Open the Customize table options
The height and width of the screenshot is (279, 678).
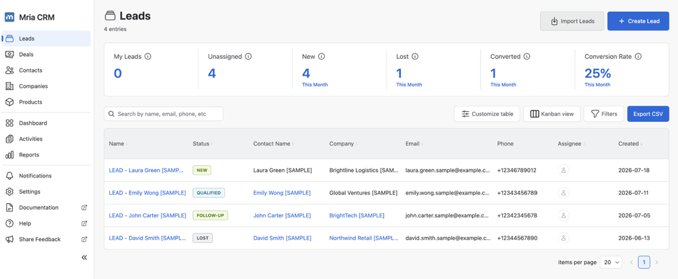click(487, 114)
